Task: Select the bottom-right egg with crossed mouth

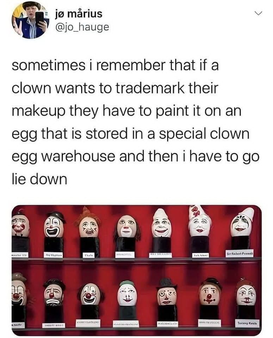Action: pos(246,293)
